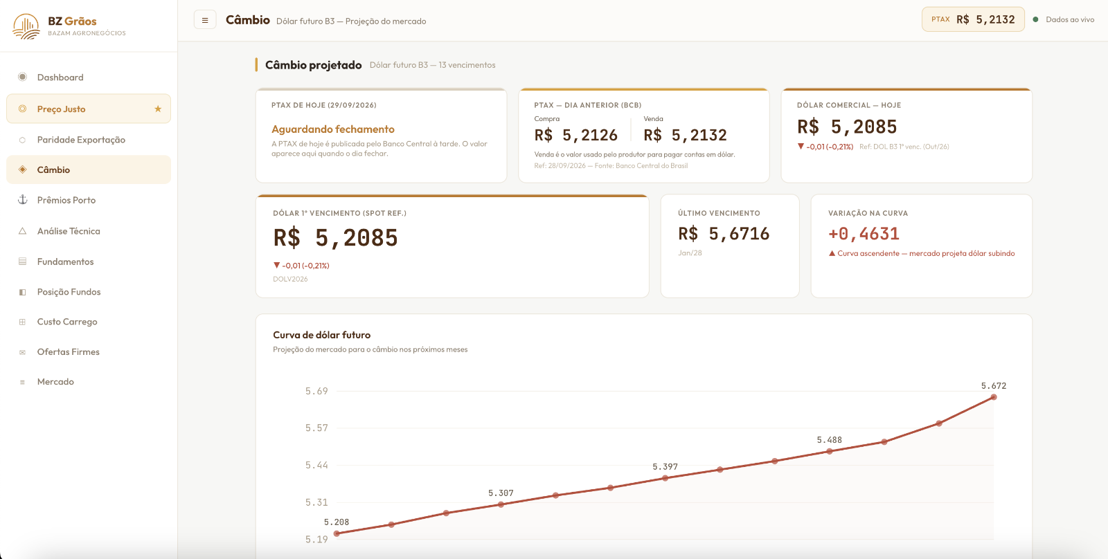Click the +0,4631 curve variation value
This screenshot has height=559, width=1108.
click(864, 234)
